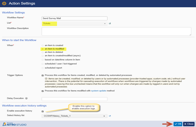The width and height of the screenshot is (196, 127).
Task: Open the Select history list dropdown
Action: coord(75,116)
